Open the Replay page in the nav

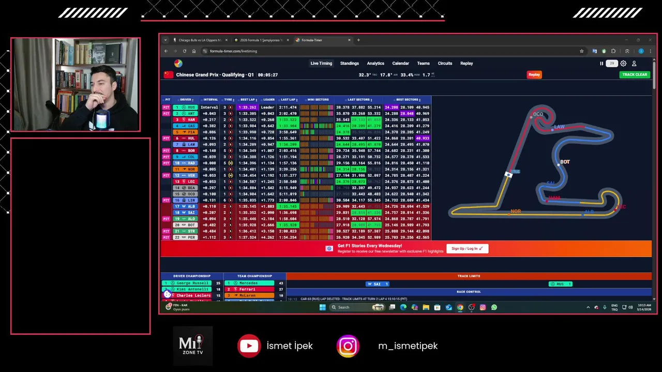[x=467, y=64]
